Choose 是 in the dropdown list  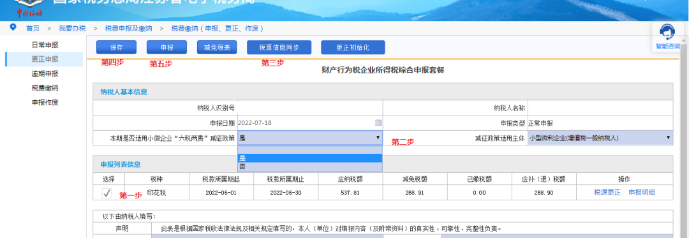tap(310, 158)
